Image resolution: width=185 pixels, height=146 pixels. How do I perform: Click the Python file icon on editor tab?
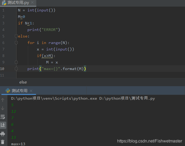4,3
